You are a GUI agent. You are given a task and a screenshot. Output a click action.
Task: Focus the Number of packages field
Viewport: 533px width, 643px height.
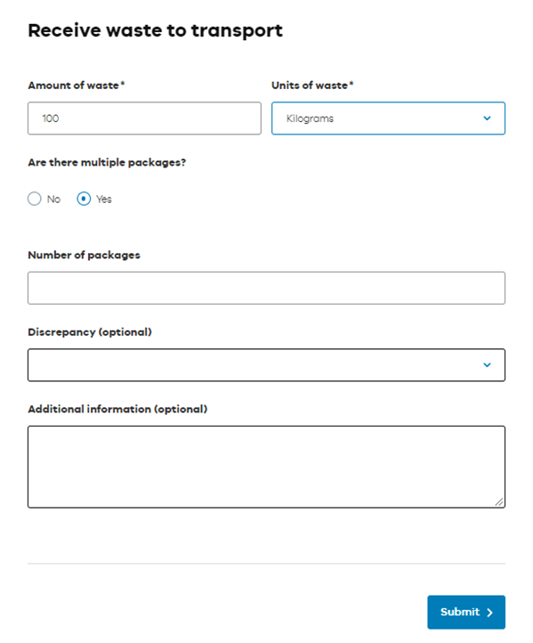coord(266,288)
